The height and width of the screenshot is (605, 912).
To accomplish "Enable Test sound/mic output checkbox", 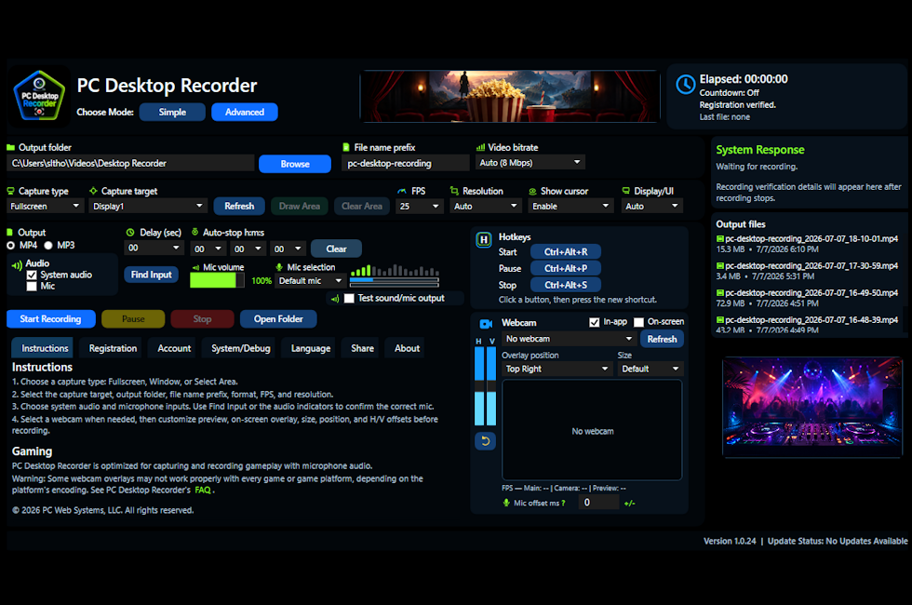I will click(x=349, y=299).
